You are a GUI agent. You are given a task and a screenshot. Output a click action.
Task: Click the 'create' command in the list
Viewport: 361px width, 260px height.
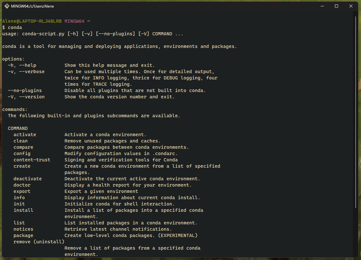coord(22,166)
